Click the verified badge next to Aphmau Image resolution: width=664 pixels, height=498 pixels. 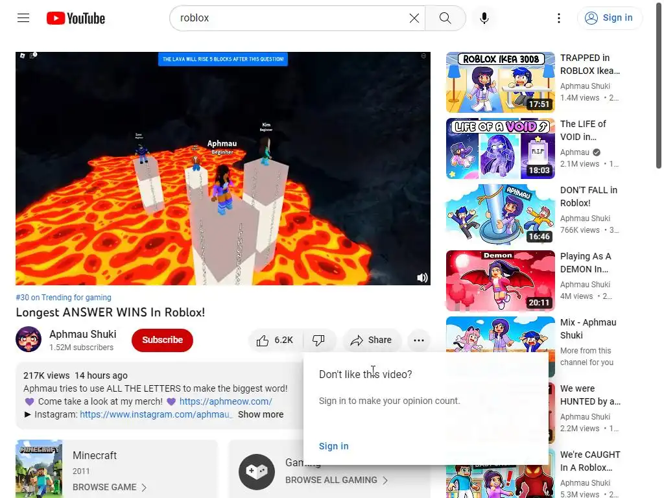pos(597,152)
